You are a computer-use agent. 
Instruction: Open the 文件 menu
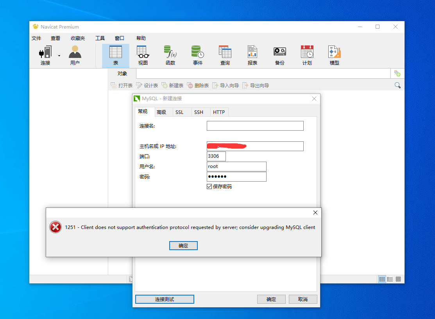coord(36,38)
